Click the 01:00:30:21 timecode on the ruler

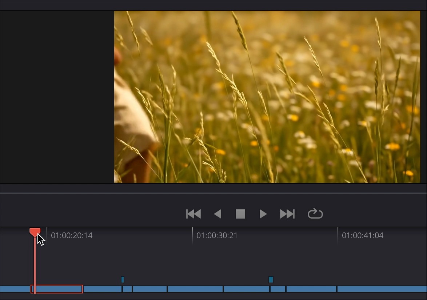pyautogui.click(x=217, y=236)
